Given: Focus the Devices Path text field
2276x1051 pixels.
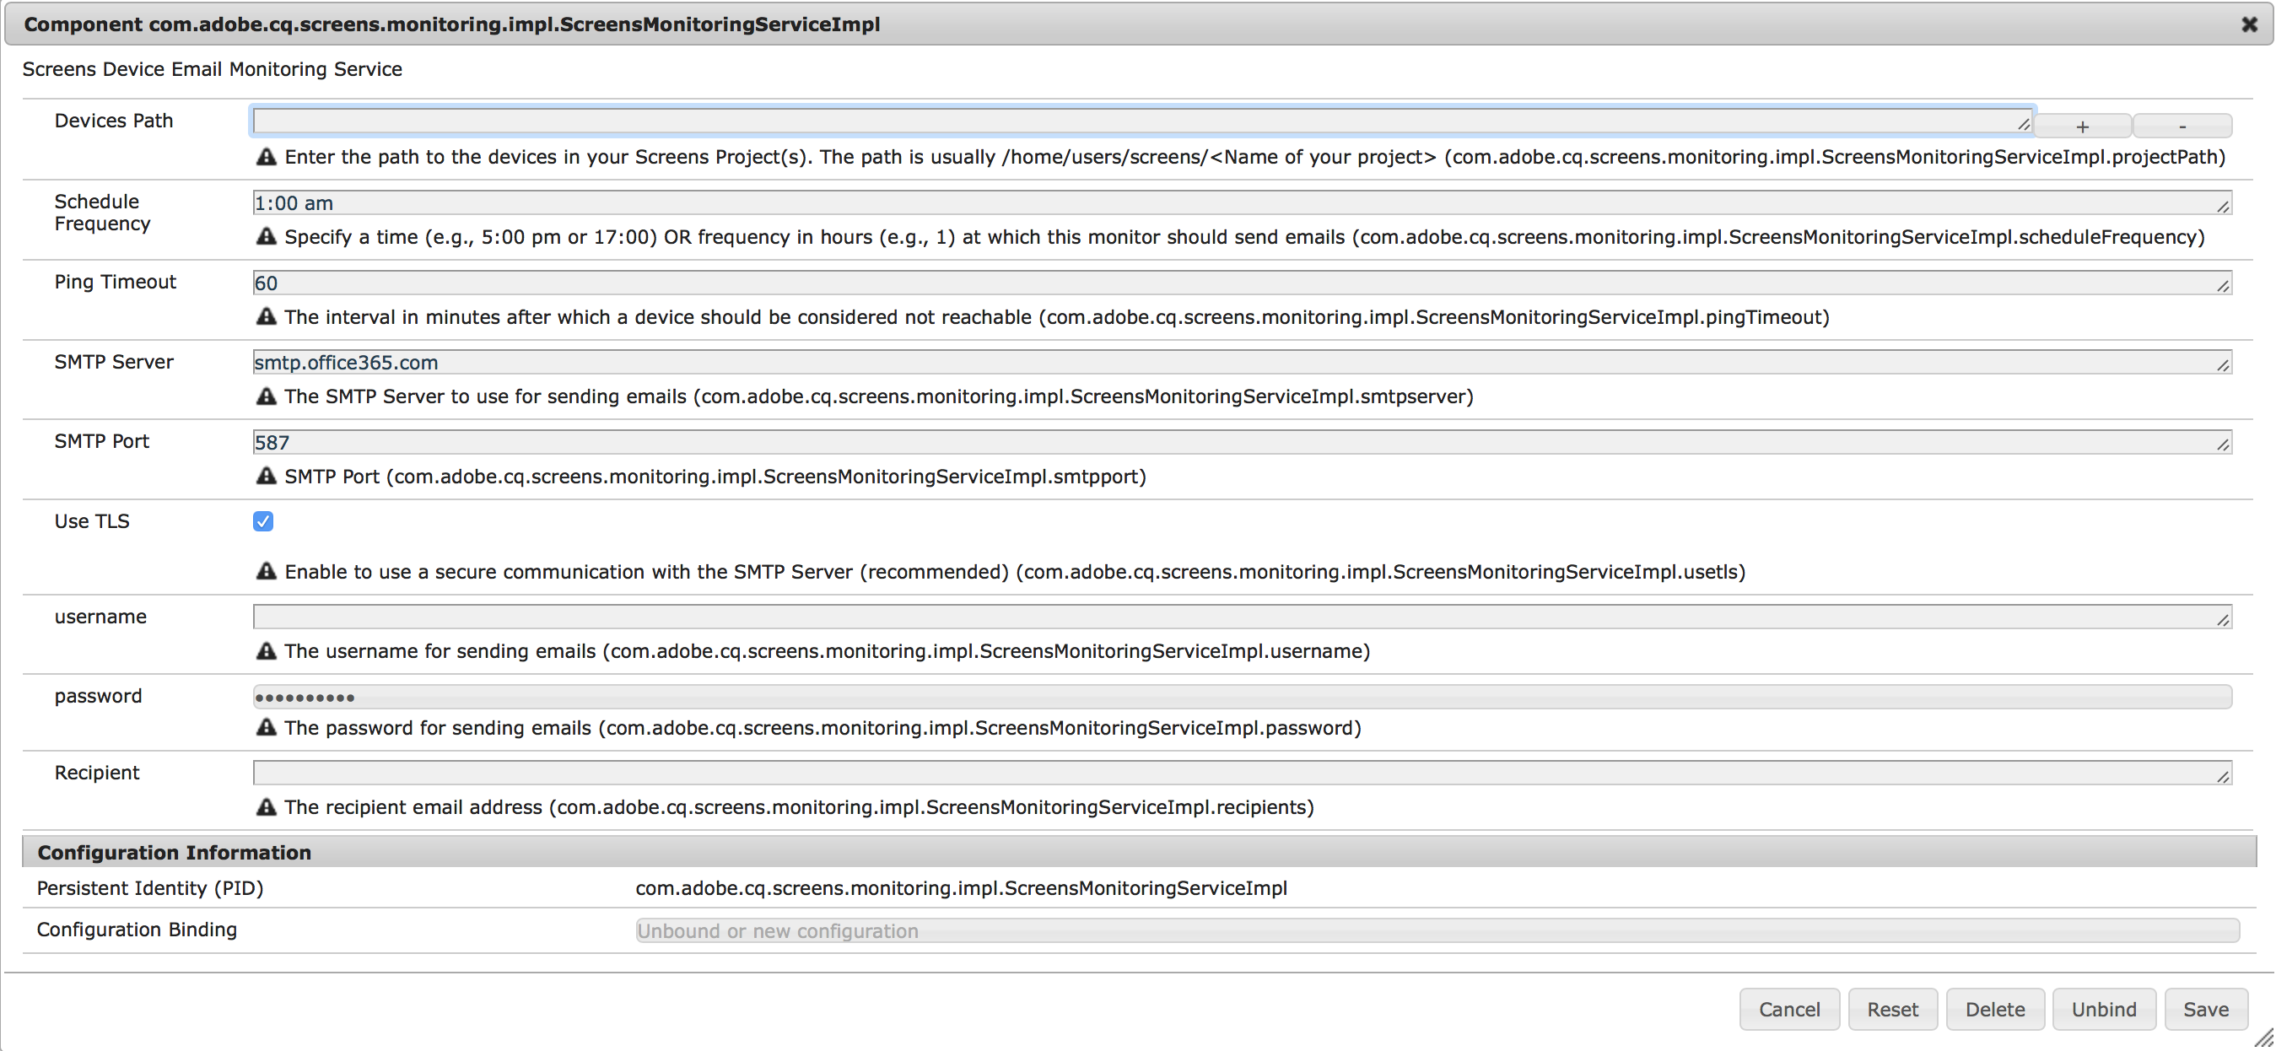Looking at the screenshot, I should click(1140, 121).
